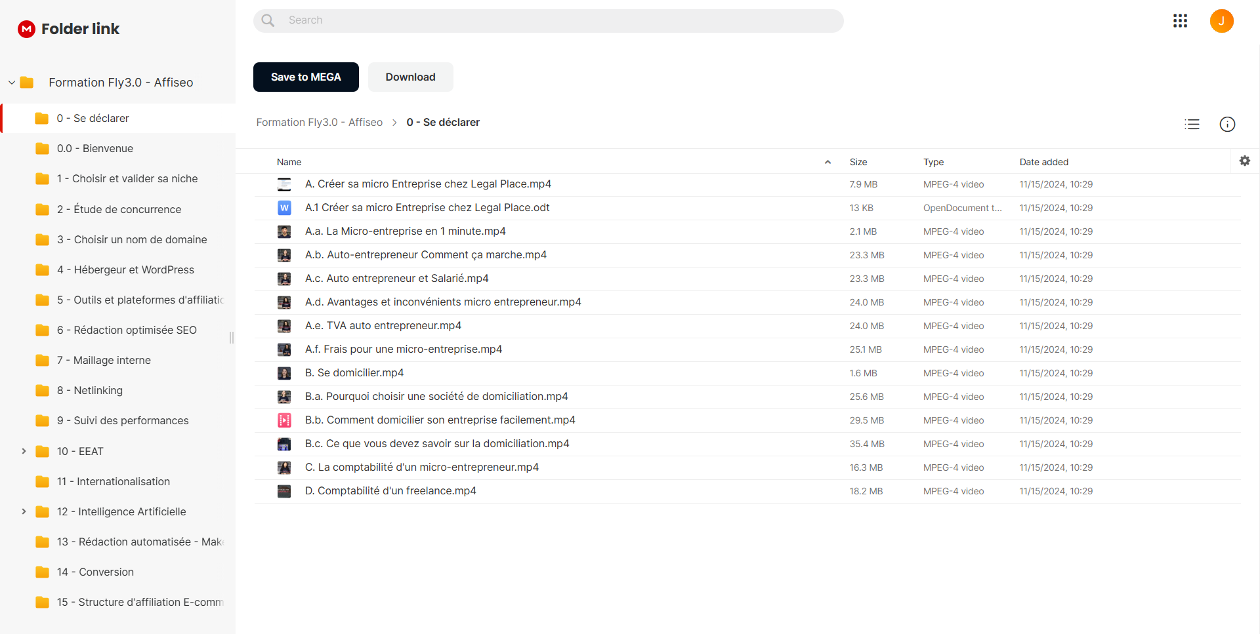Image resolution: width=1260 pixels, height=634 pixels.
Task: Sort files by Name column header
Action: pyautogui.click(x=289, y=162)
